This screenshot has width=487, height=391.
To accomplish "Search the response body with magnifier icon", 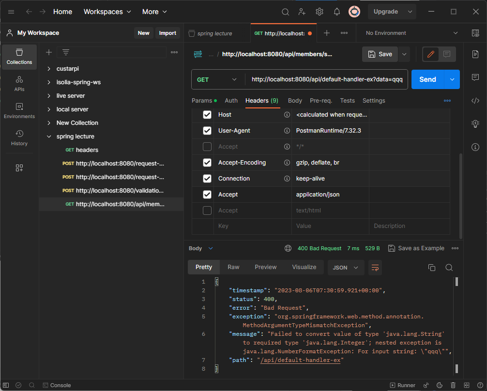I will point(449,268).
